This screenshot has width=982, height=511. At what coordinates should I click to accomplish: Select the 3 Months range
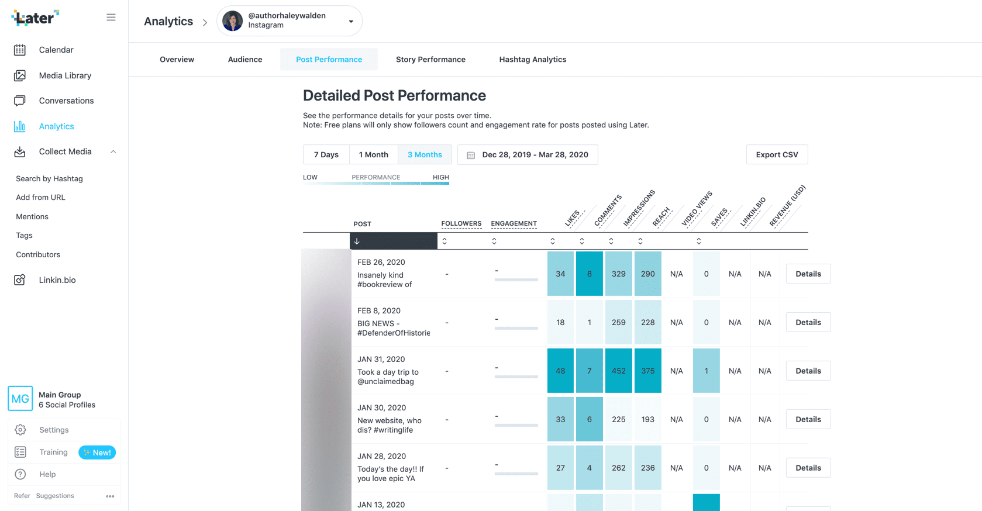[425, 155]
